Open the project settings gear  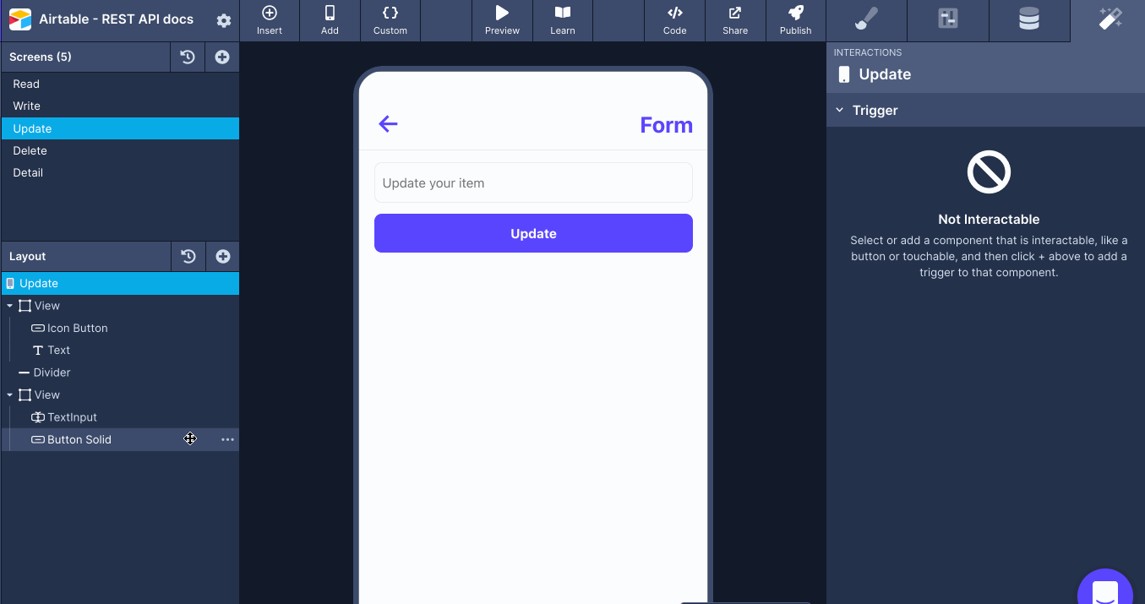point(223,20)
